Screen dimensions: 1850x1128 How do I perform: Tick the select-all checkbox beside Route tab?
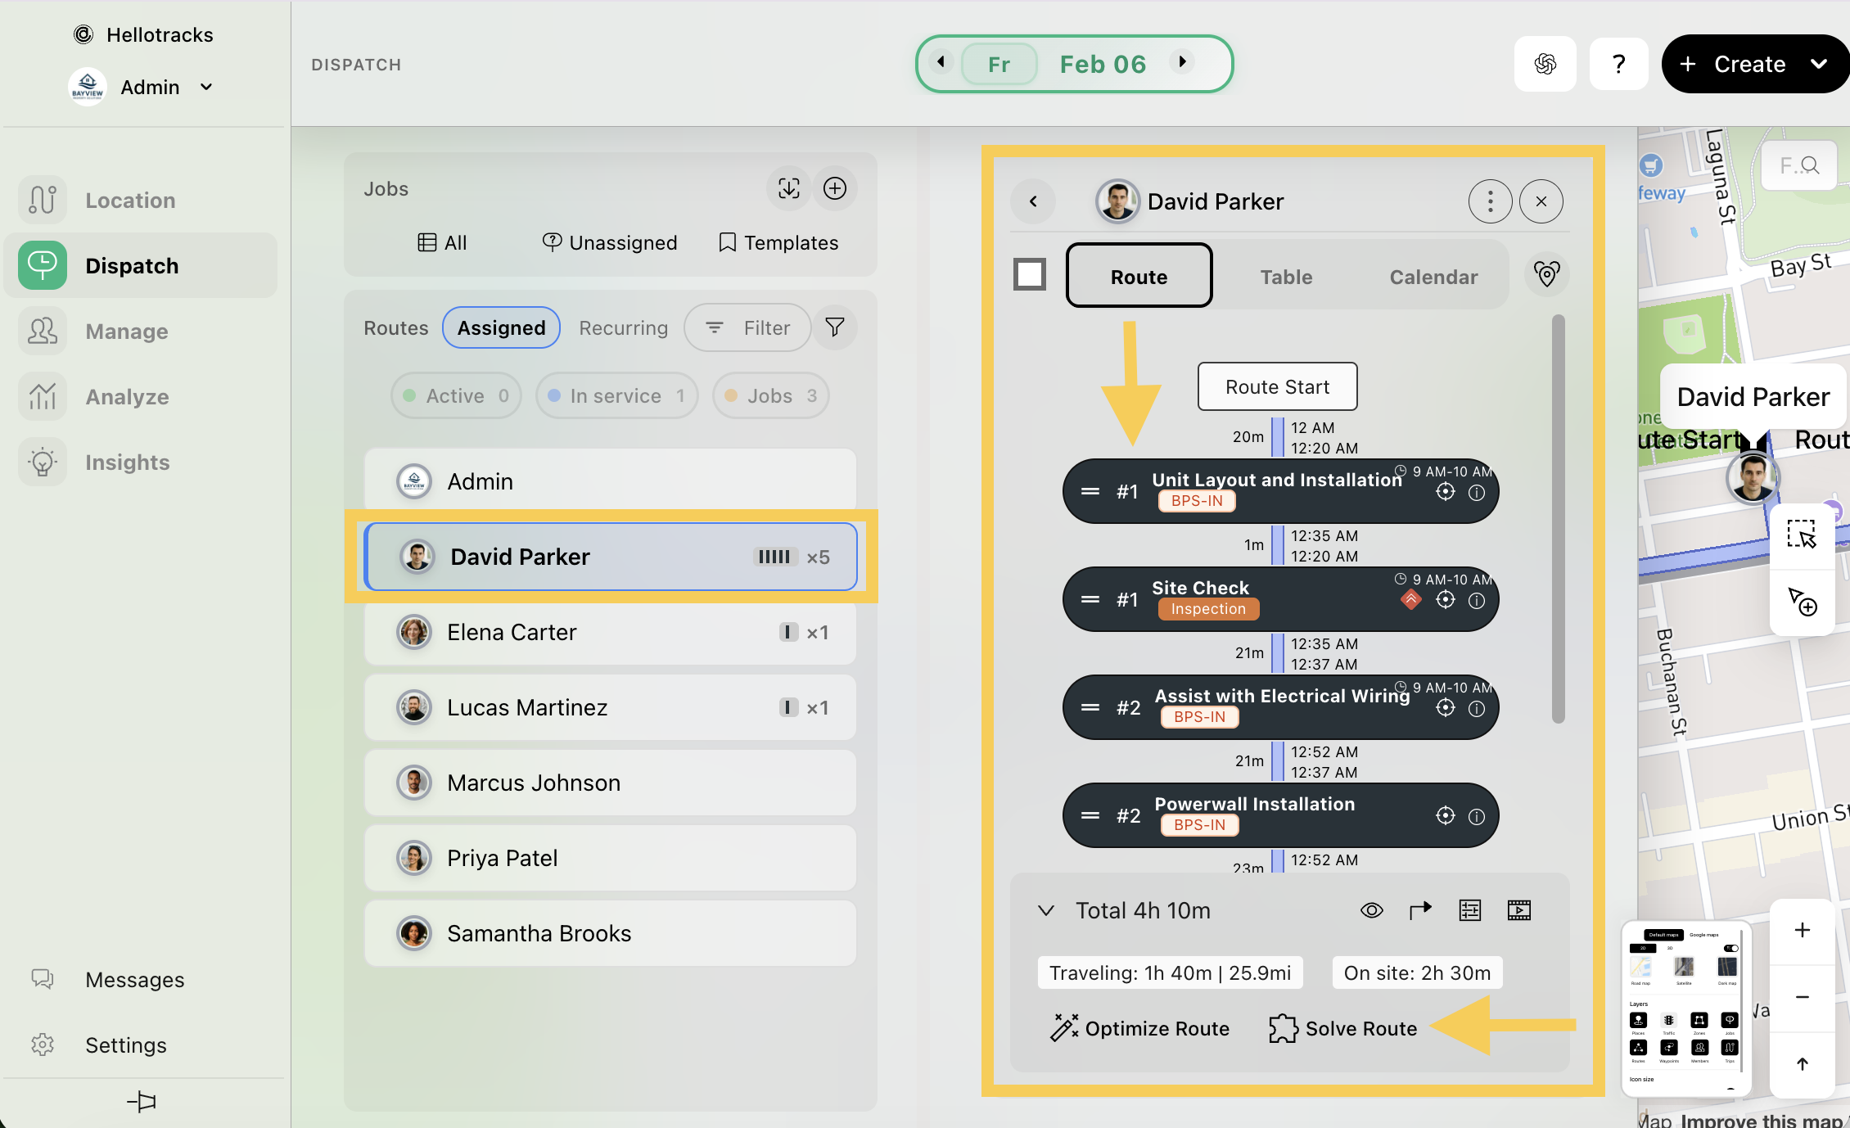click(1029, 274)
